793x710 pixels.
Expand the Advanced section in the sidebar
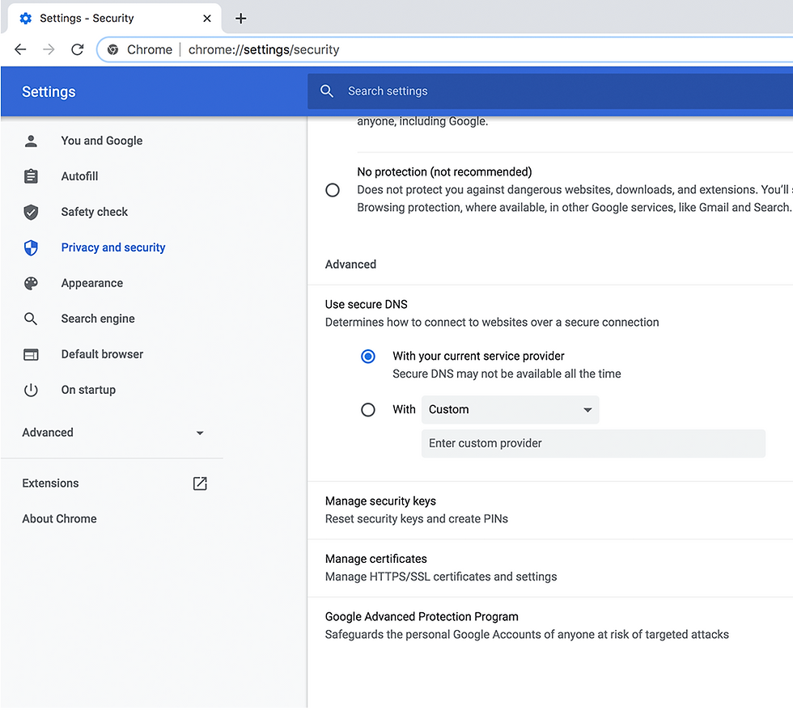click(x=112, y=433)
